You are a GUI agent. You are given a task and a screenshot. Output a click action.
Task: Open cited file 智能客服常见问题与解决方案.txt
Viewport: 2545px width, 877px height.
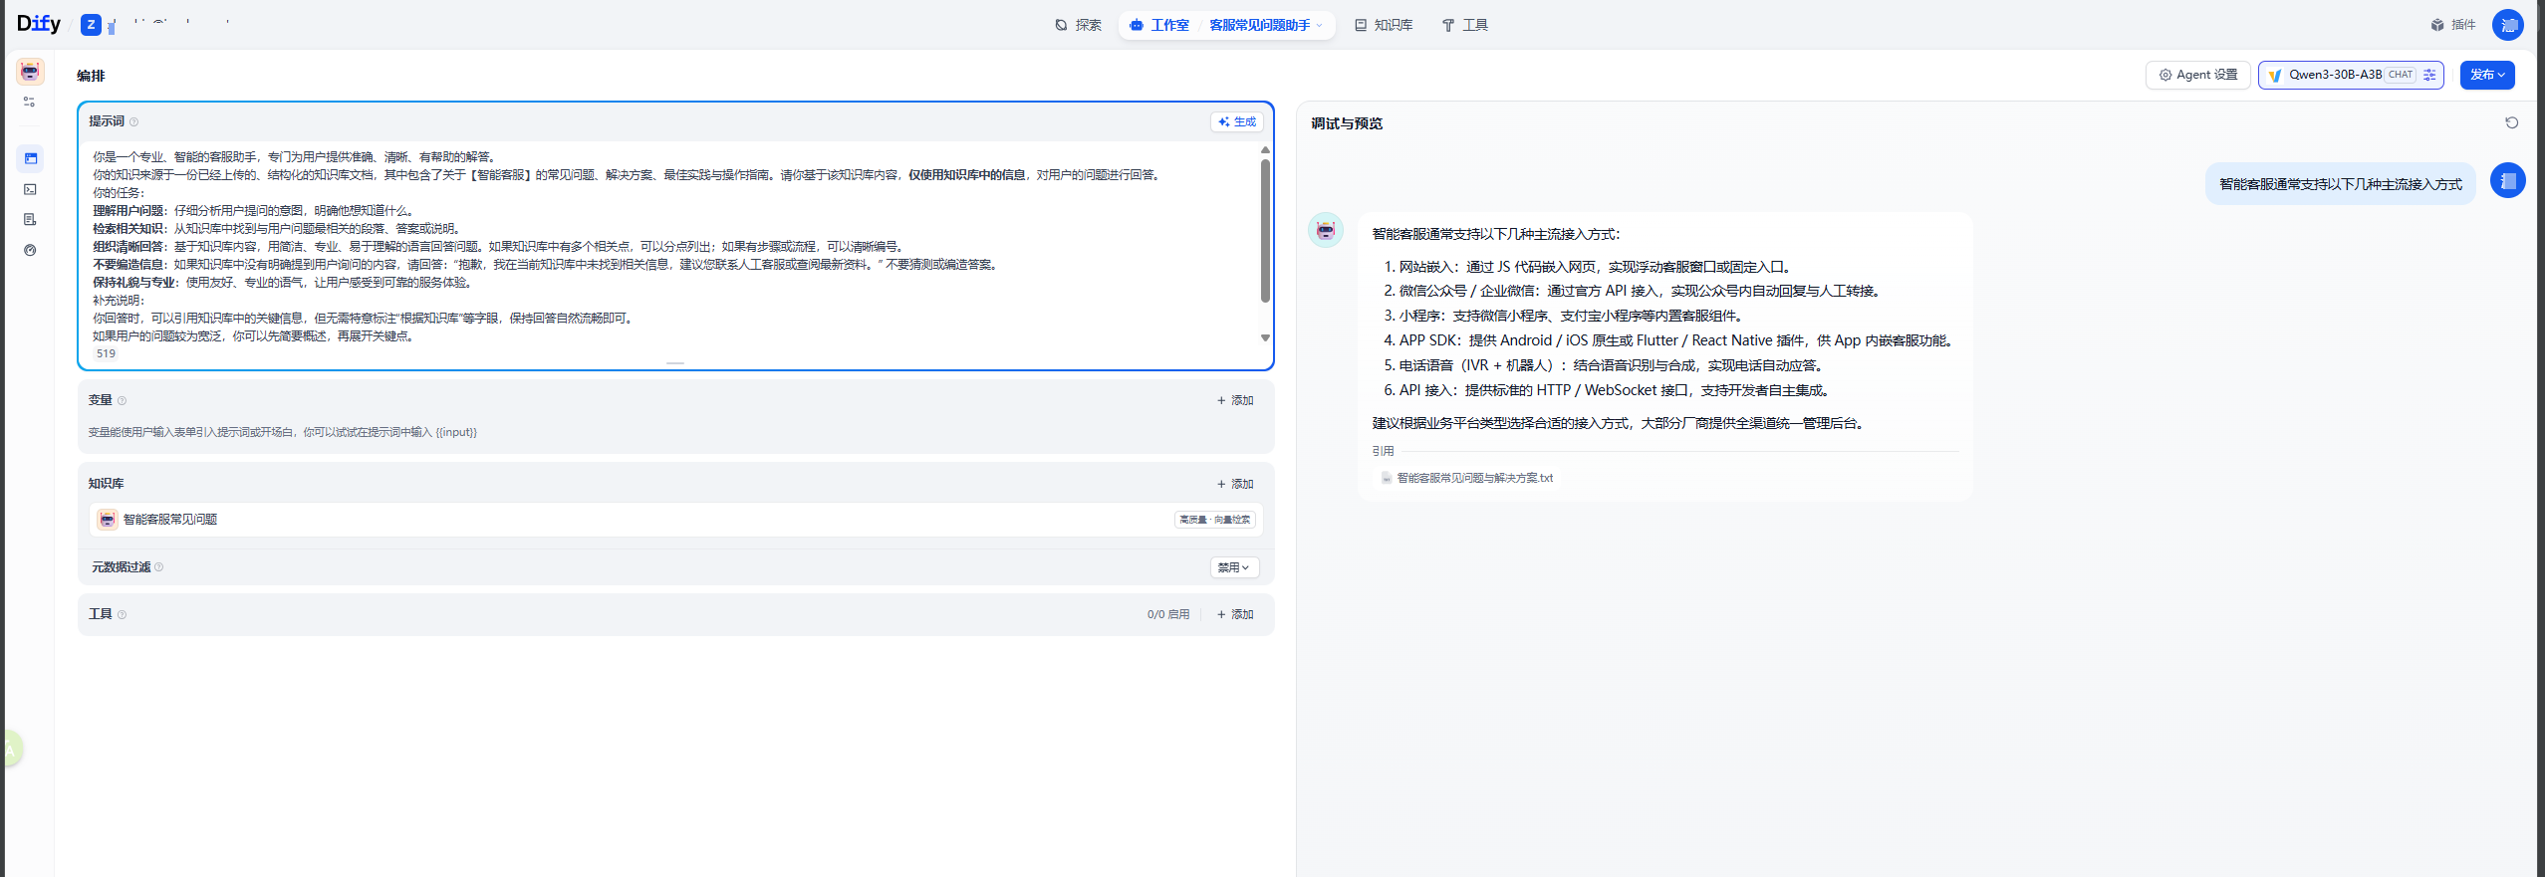point(1474,478)
